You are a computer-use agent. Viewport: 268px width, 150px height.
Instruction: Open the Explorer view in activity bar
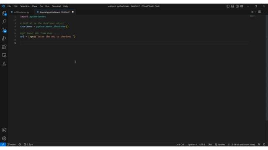(4, 13)
